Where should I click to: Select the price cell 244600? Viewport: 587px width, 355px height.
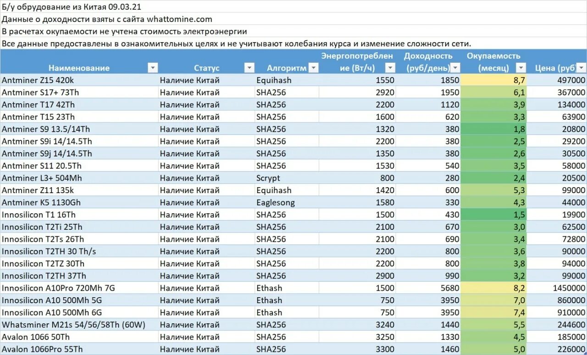pyautogui.click(x=557, y=325)
